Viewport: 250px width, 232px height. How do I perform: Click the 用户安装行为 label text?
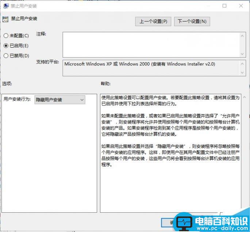click(17, 99)
